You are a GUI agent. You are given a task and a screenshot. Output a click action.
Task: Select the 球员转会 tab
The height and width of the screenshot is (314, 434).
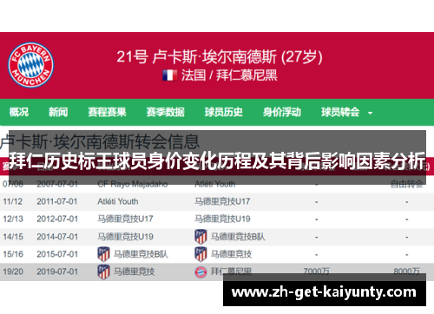point(340,112)
